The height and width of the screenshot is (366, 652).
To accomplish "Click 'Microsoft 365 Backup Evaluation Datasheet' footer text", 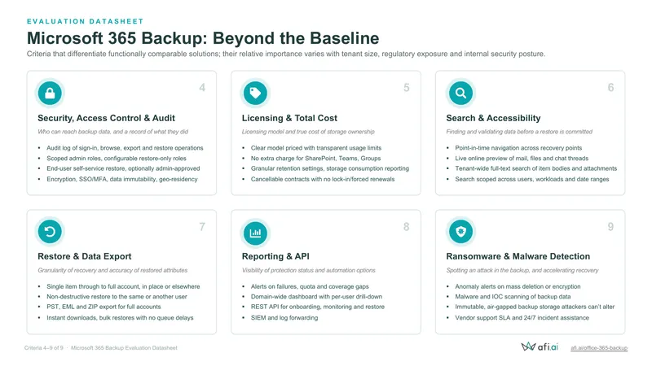I will 124,348.
